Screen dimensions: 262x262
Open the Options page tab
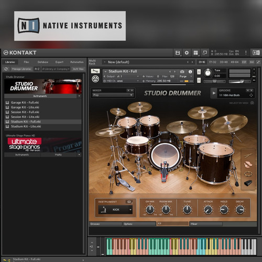pyautogui.click(x=139, y=224)
